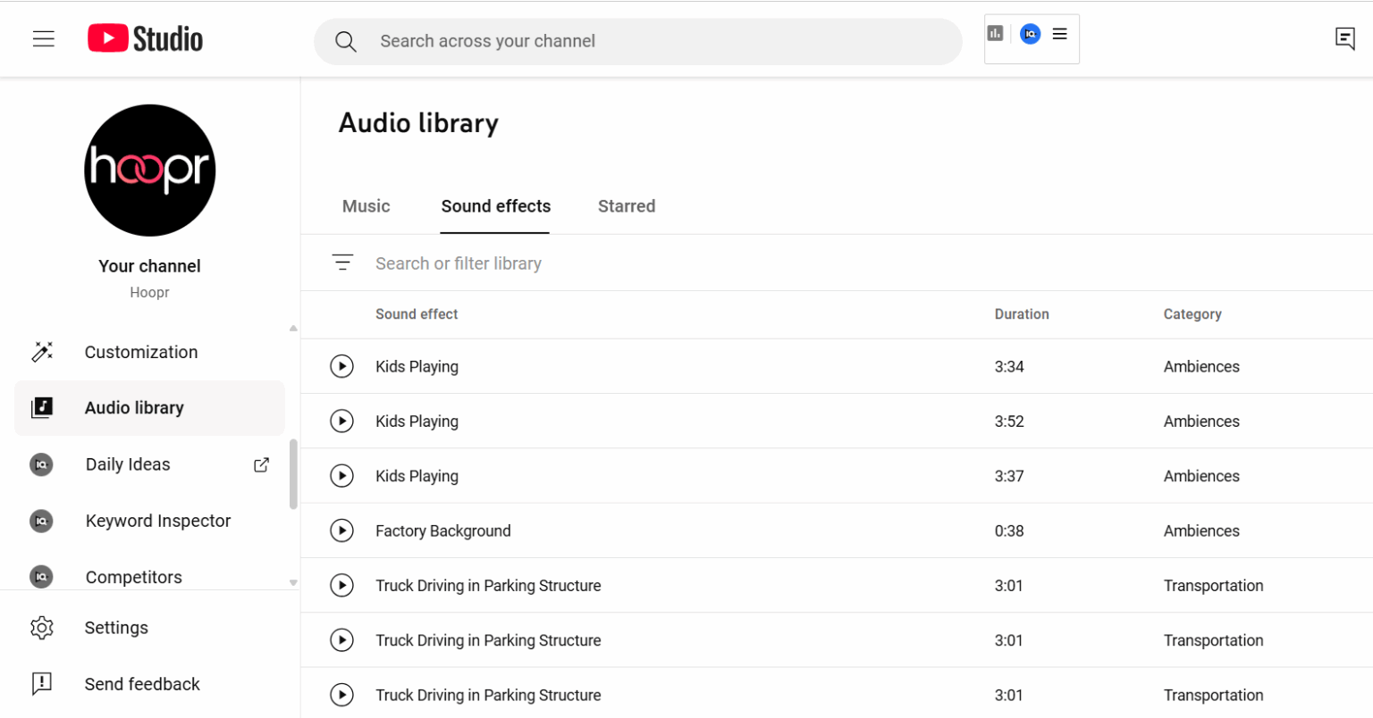Open Daily Ideas via external link icon
Image resolution: width=1373 pixels, height=718 pixels.
point(260,464)
